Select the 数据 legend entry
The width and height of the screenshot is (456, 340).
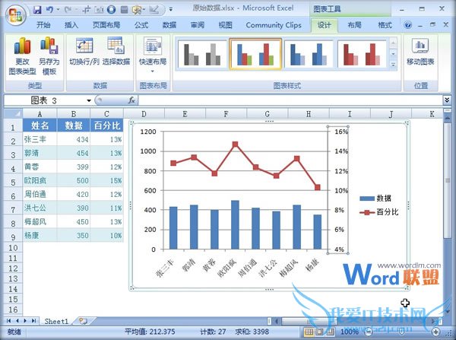click(x=375, y=199)
